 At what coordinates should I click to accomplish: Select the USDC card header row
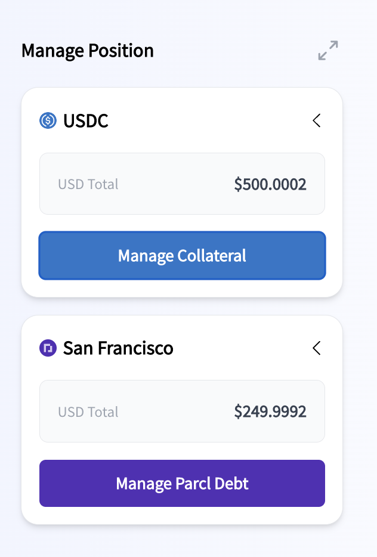(183, 120)
